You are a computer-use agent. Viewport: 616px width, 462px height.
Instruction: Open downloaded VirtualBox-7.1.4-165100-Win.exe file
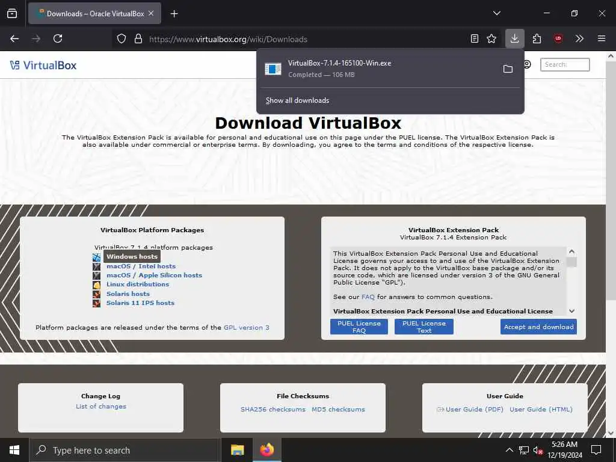[x=377, y=69]
